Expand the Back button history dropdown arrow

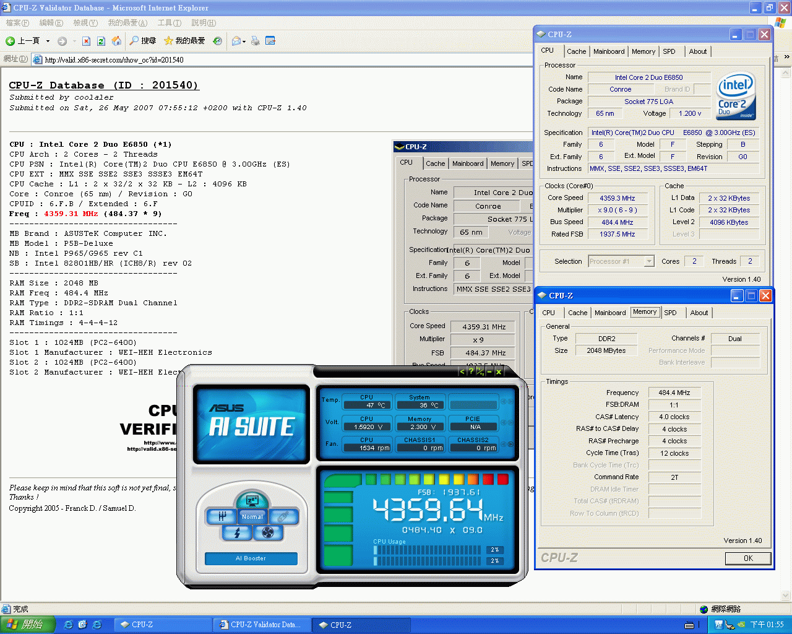(48, 41)
